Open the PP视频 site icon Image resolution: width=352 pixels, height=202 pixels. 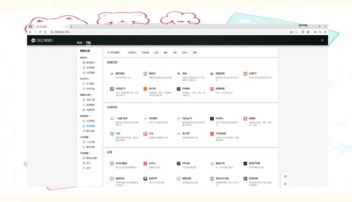click(178, 89)
